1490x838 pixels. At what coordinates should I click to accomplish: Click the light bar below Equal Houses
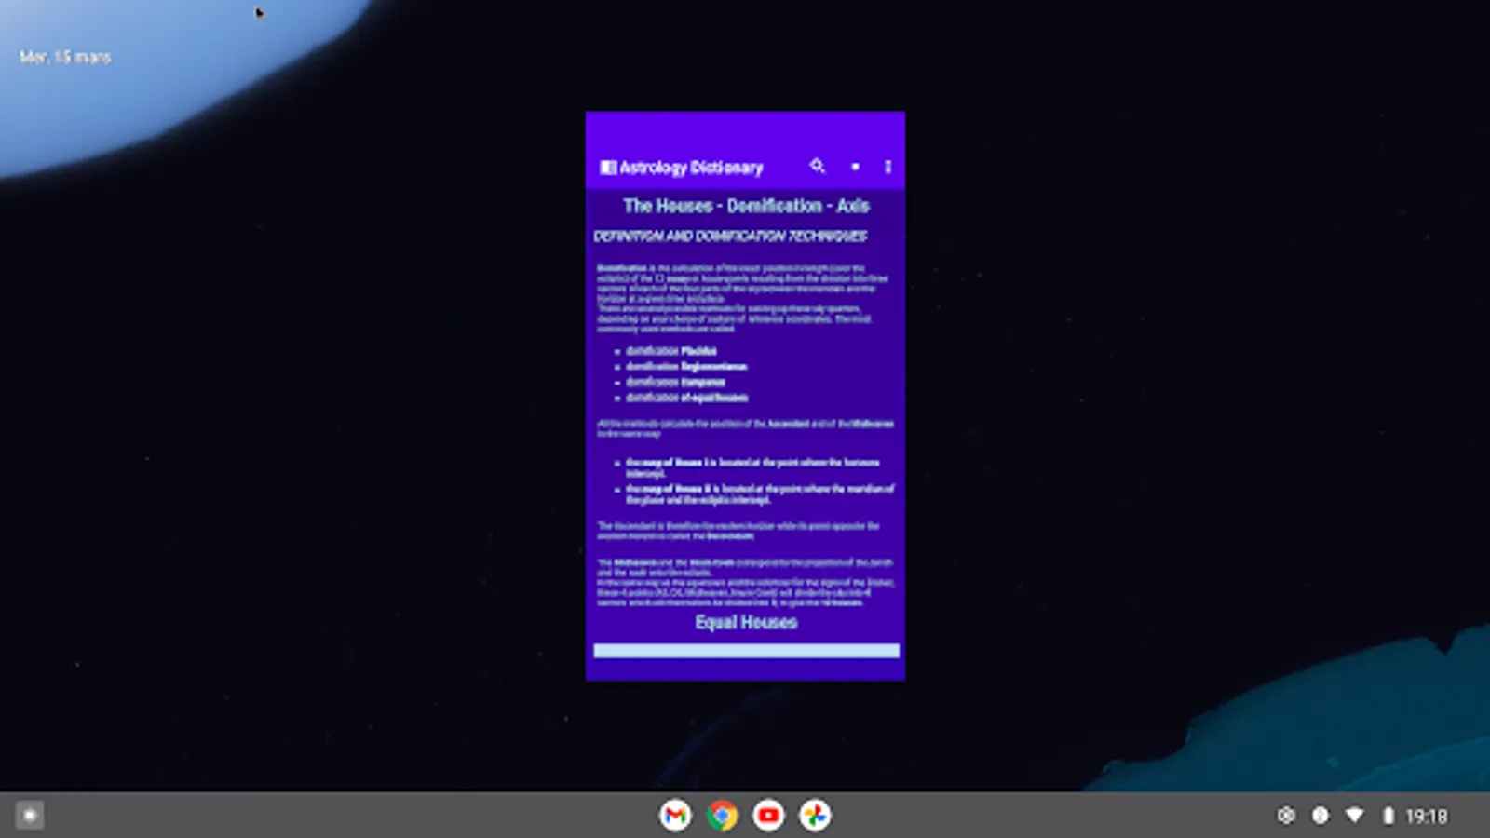(746, 651)
